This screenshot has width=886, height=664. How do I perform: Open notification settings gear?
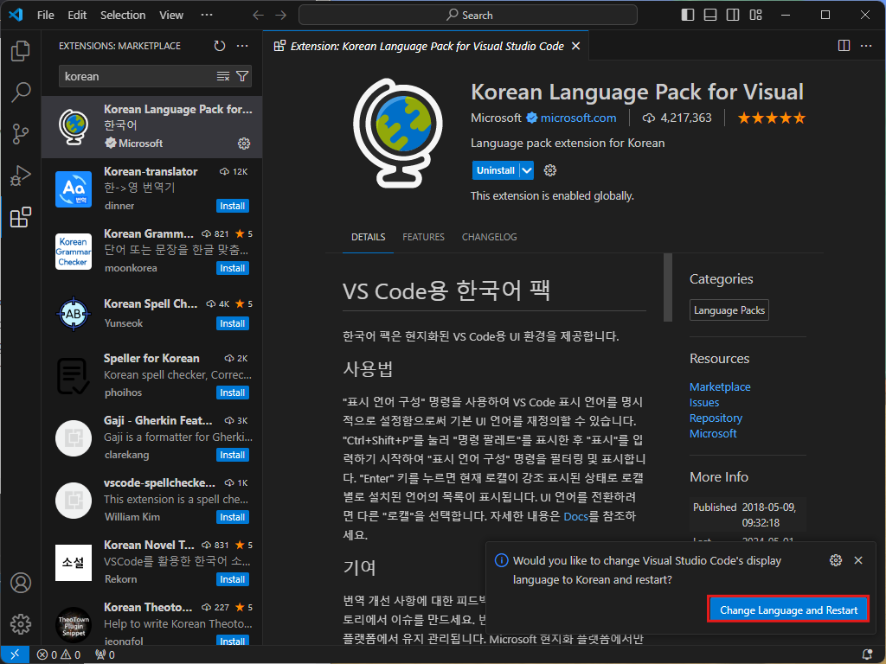836,560
